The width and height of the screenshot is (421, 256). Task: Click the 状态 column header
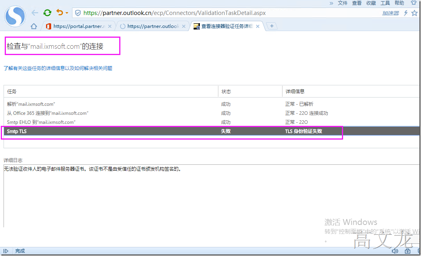[x=250, y=92]
